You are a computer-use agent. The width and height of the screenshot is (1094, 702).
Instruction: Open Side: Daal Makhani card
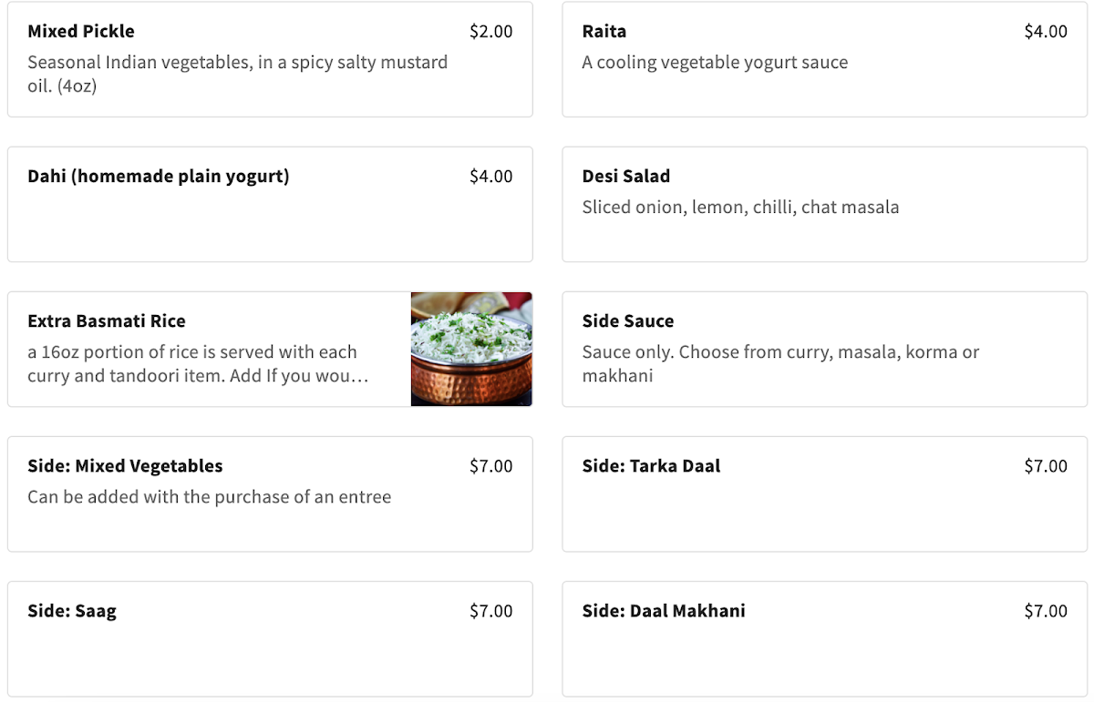tap(825, 638)
